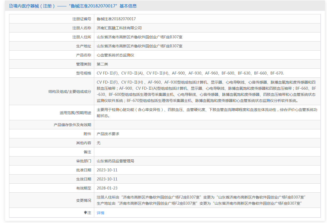327x223 pixels.
Task: Click the 生产地址 address value
Action: [x=140, y=46]
